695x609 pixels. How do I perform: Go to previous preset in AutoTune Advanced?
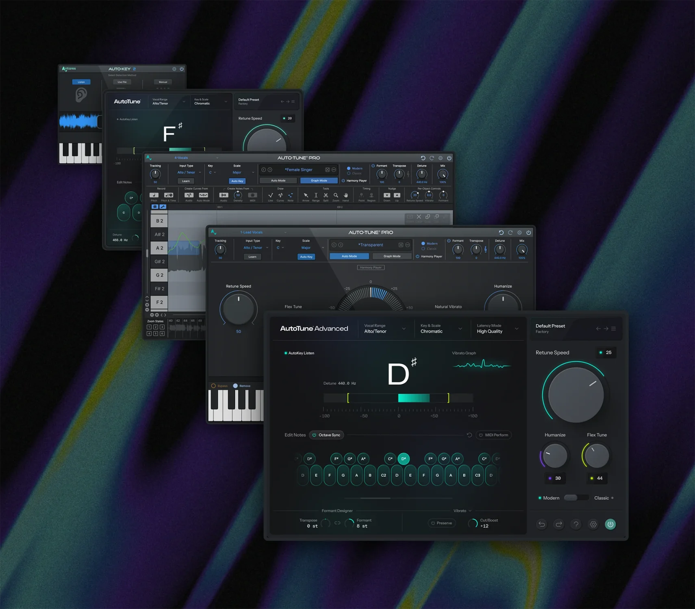click(x=598, y=328)
